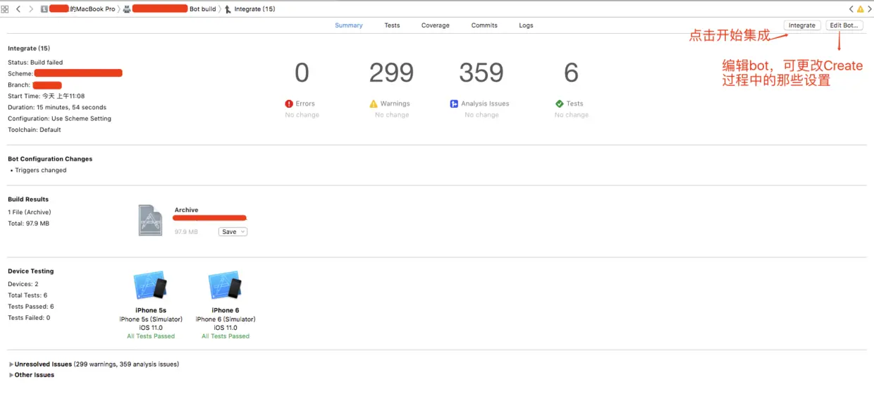The width and height of the screenshot is (874, 418).
Task: Go back with the left chevron
Action: tap(18, 9)
